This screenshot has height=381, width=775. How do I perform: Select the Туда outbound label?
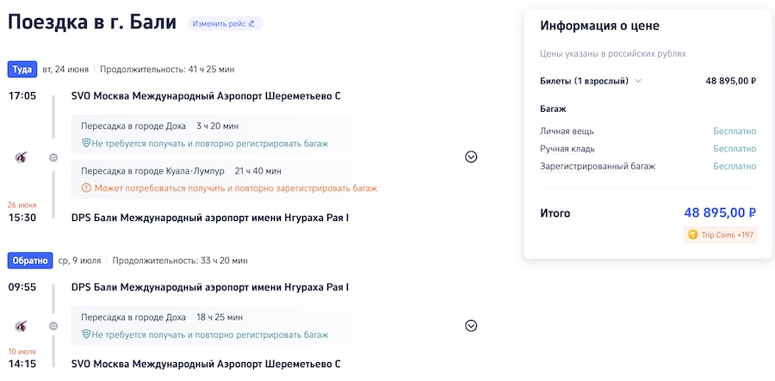[x=22, y=69]
